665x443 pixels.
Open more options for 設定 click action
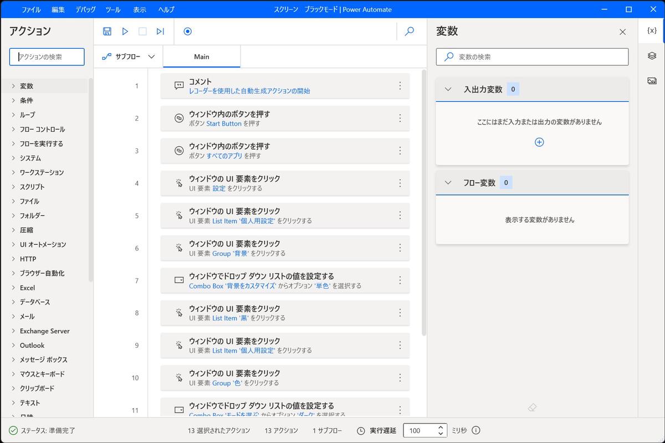point(400,183)
